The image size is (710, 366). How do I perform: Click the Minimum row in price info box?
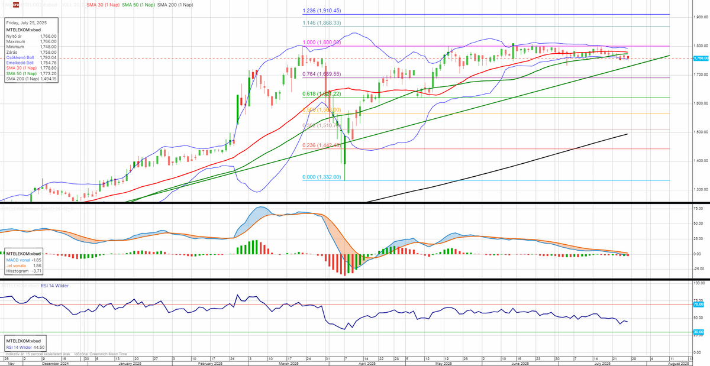[x=31, y=47]
